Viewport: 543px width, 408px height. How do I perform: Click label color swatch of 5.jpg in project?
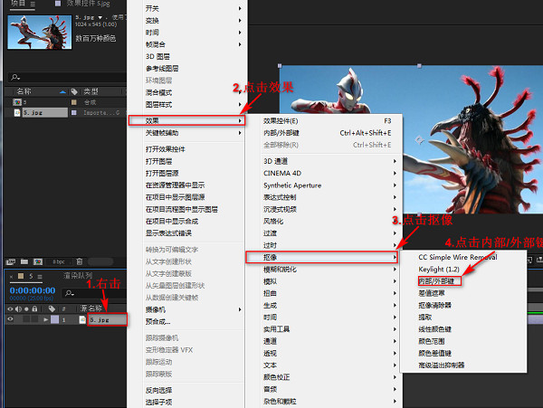point(74,112)
